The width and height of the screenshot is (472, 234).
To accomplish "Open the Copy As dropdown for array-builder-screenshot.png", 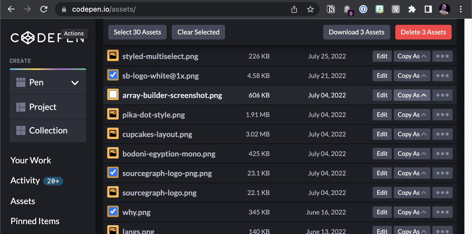I will tap(412, 95).
